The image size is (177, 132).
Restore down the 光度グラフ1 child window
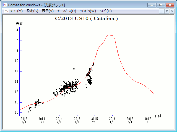pos(166,11)
